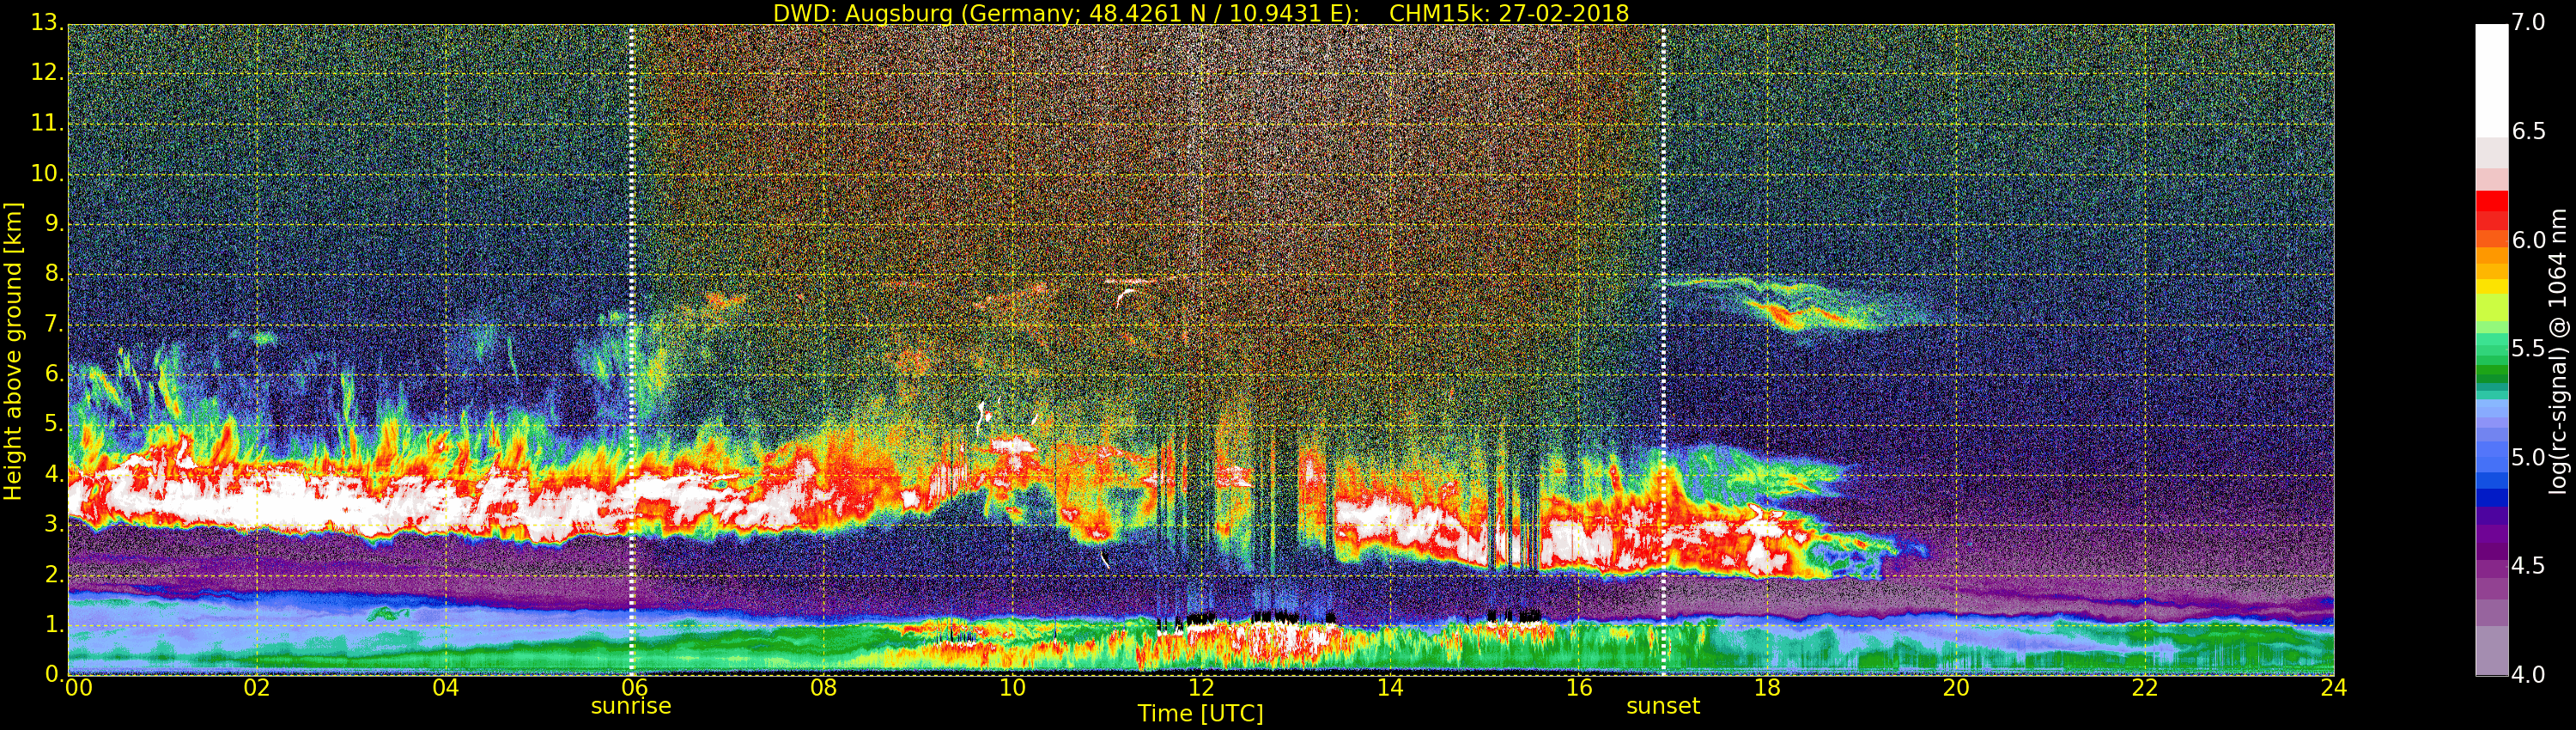Click the x-axis tick label '06'
This screenshot has height=730, width=2576.
point(634,688)
